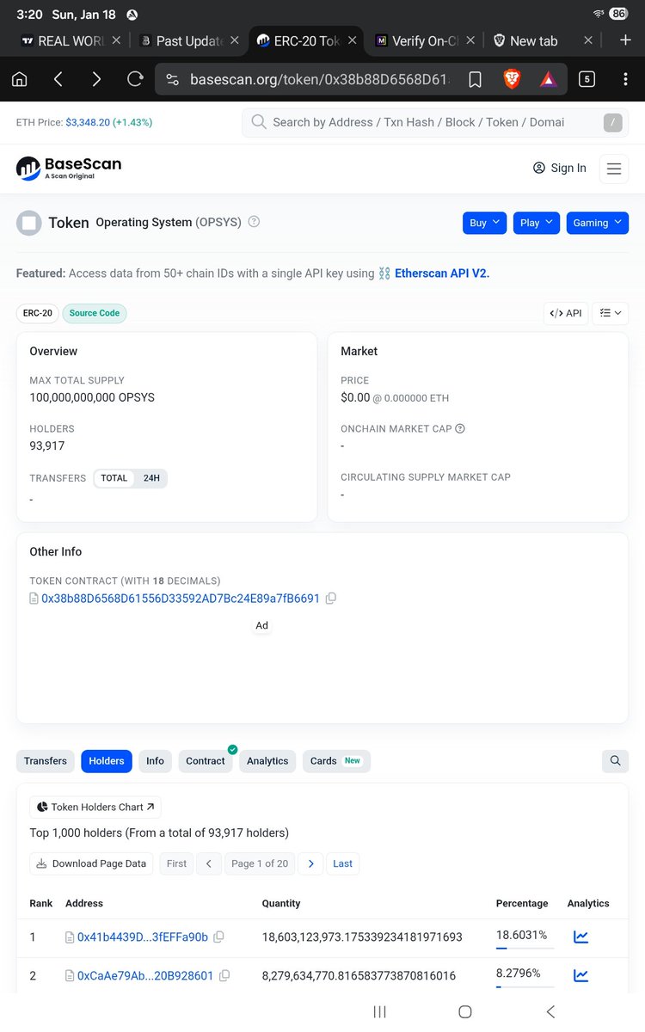
Task: Click the Source Code badge
Action: click(95, 313)
